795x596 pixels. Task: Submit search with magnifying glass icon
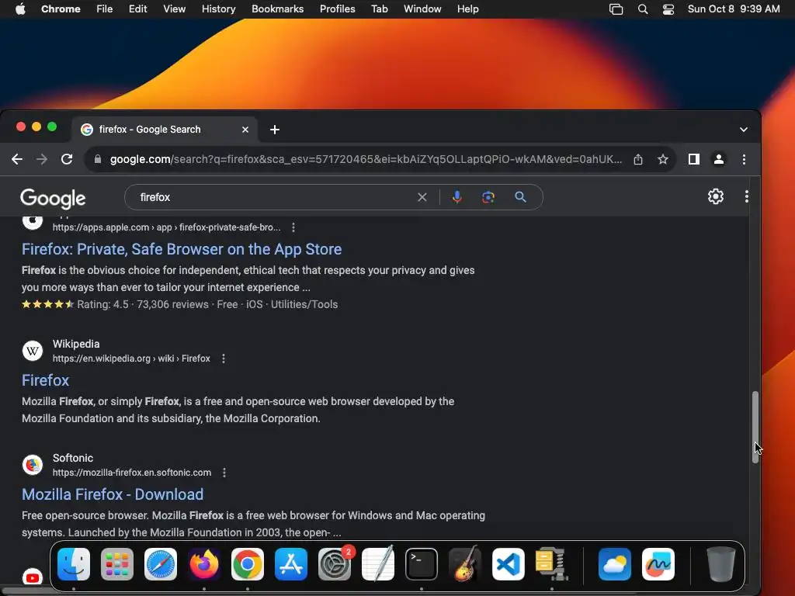pyautogui.click(x=520, y=197)
